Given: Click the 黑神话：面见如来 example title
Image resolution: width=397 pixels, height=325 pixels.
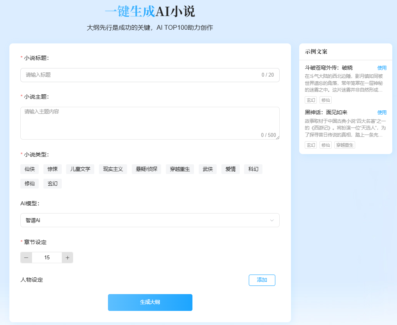Looking at the screenshot, I should coord(326,112).
